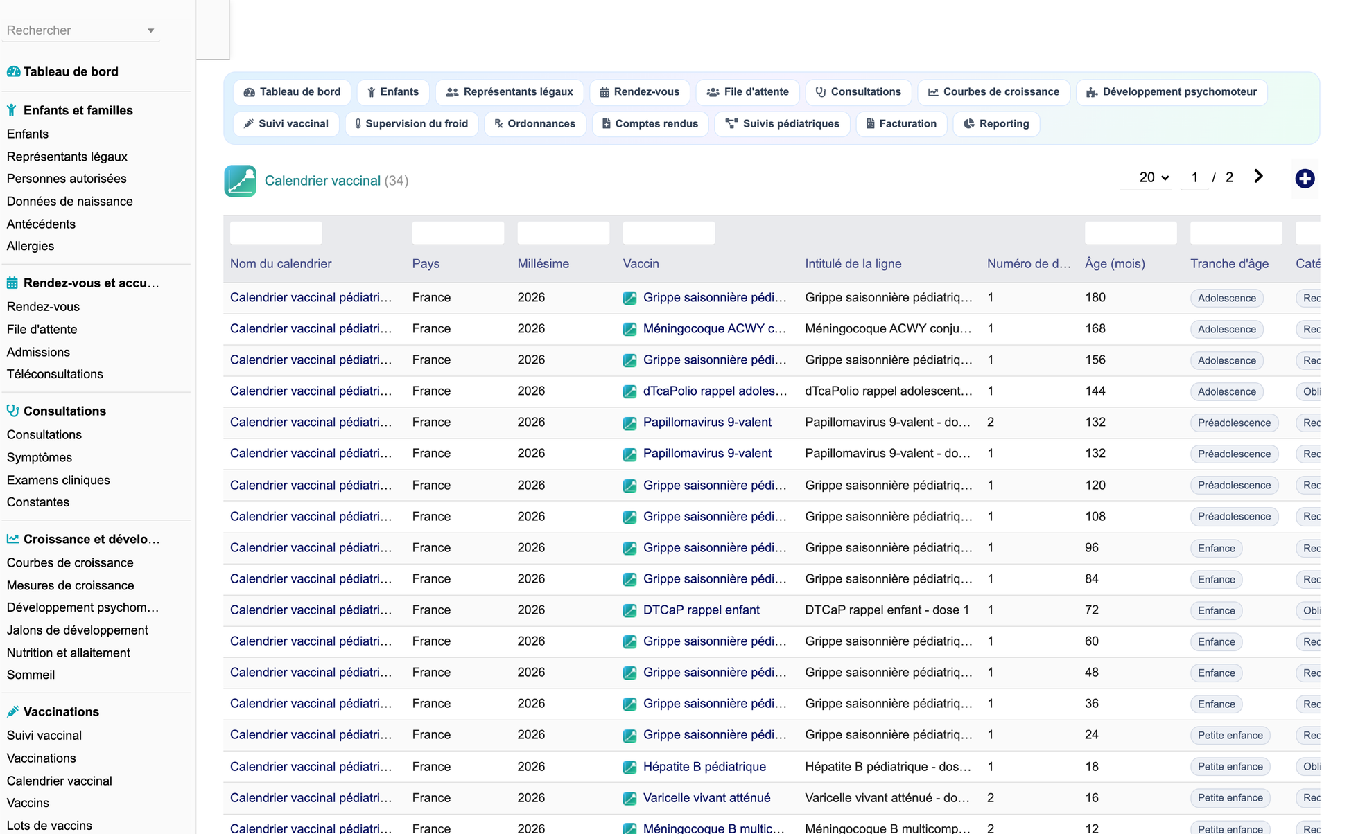
Task: Sort by Âge (mois) column header
Action: point(1115,264)
